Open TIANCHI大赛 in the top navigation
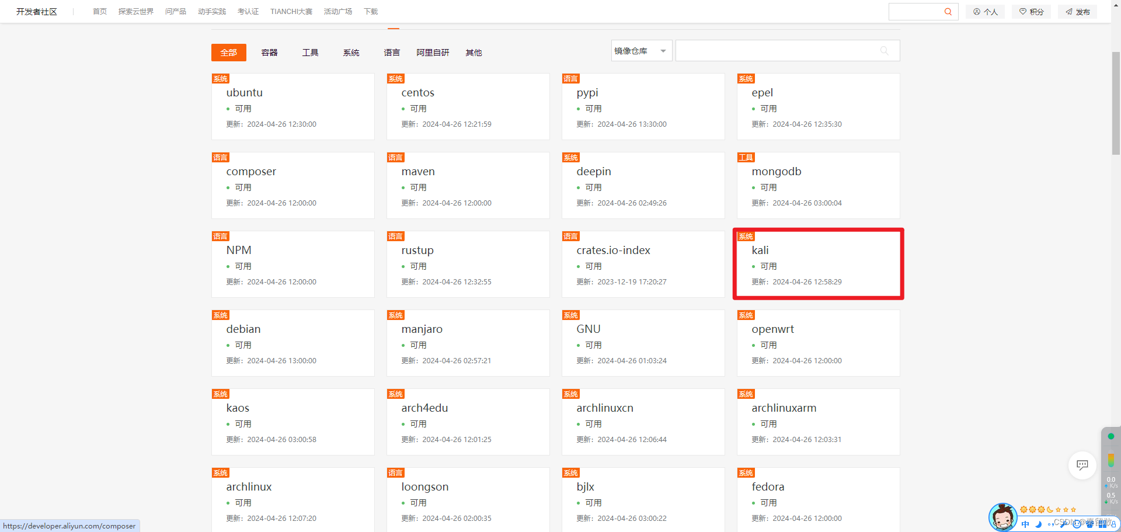1121x532 pixels. tap(291, 12)
